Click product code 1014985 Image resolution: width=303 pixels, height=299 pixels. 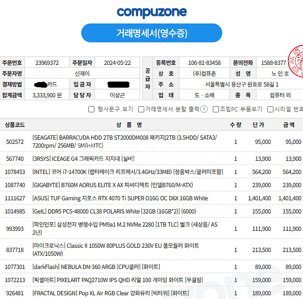(x=15, y=212)
